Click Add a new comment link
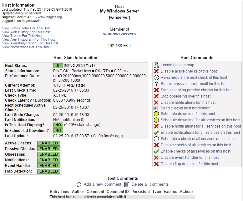The height and width of the screenshot is (201, 243). (x=103, y=184)
